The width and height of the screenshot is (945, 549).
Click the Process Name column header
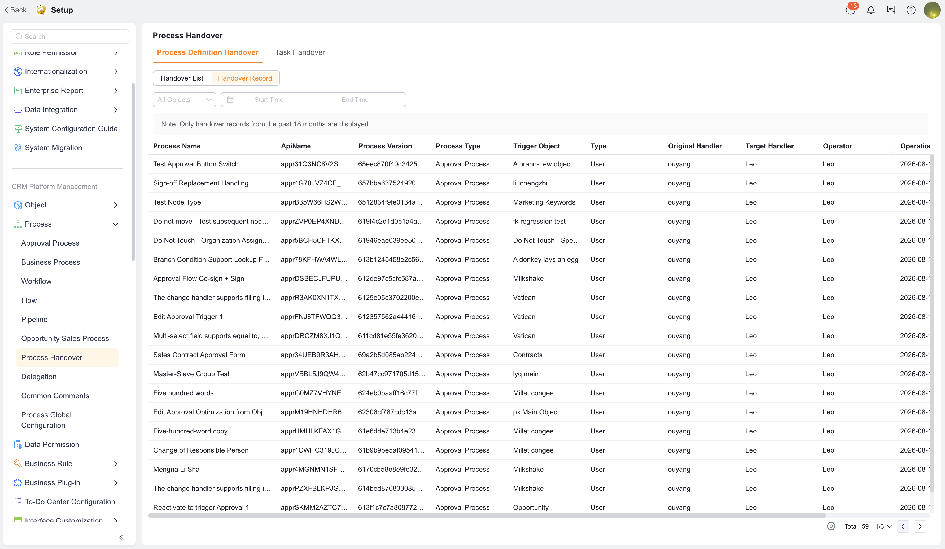(x=177, y=146)
